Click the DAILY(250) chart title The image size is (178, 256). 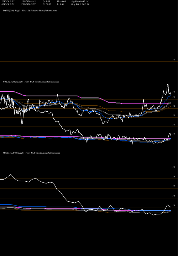(x=30, y=11)
